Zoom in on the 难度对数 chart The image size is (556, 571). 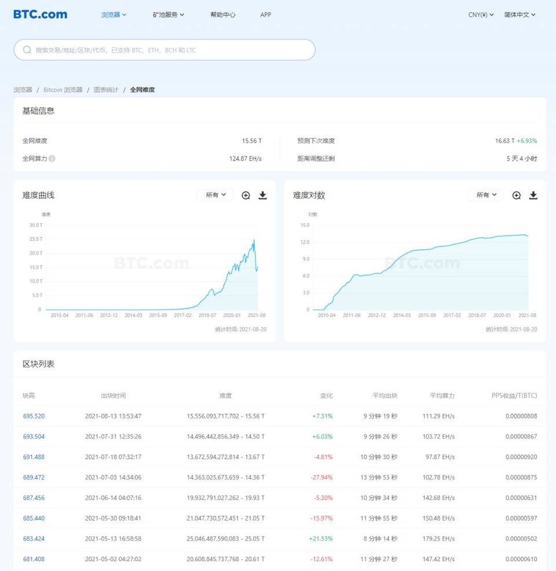(x=516, y=195)
